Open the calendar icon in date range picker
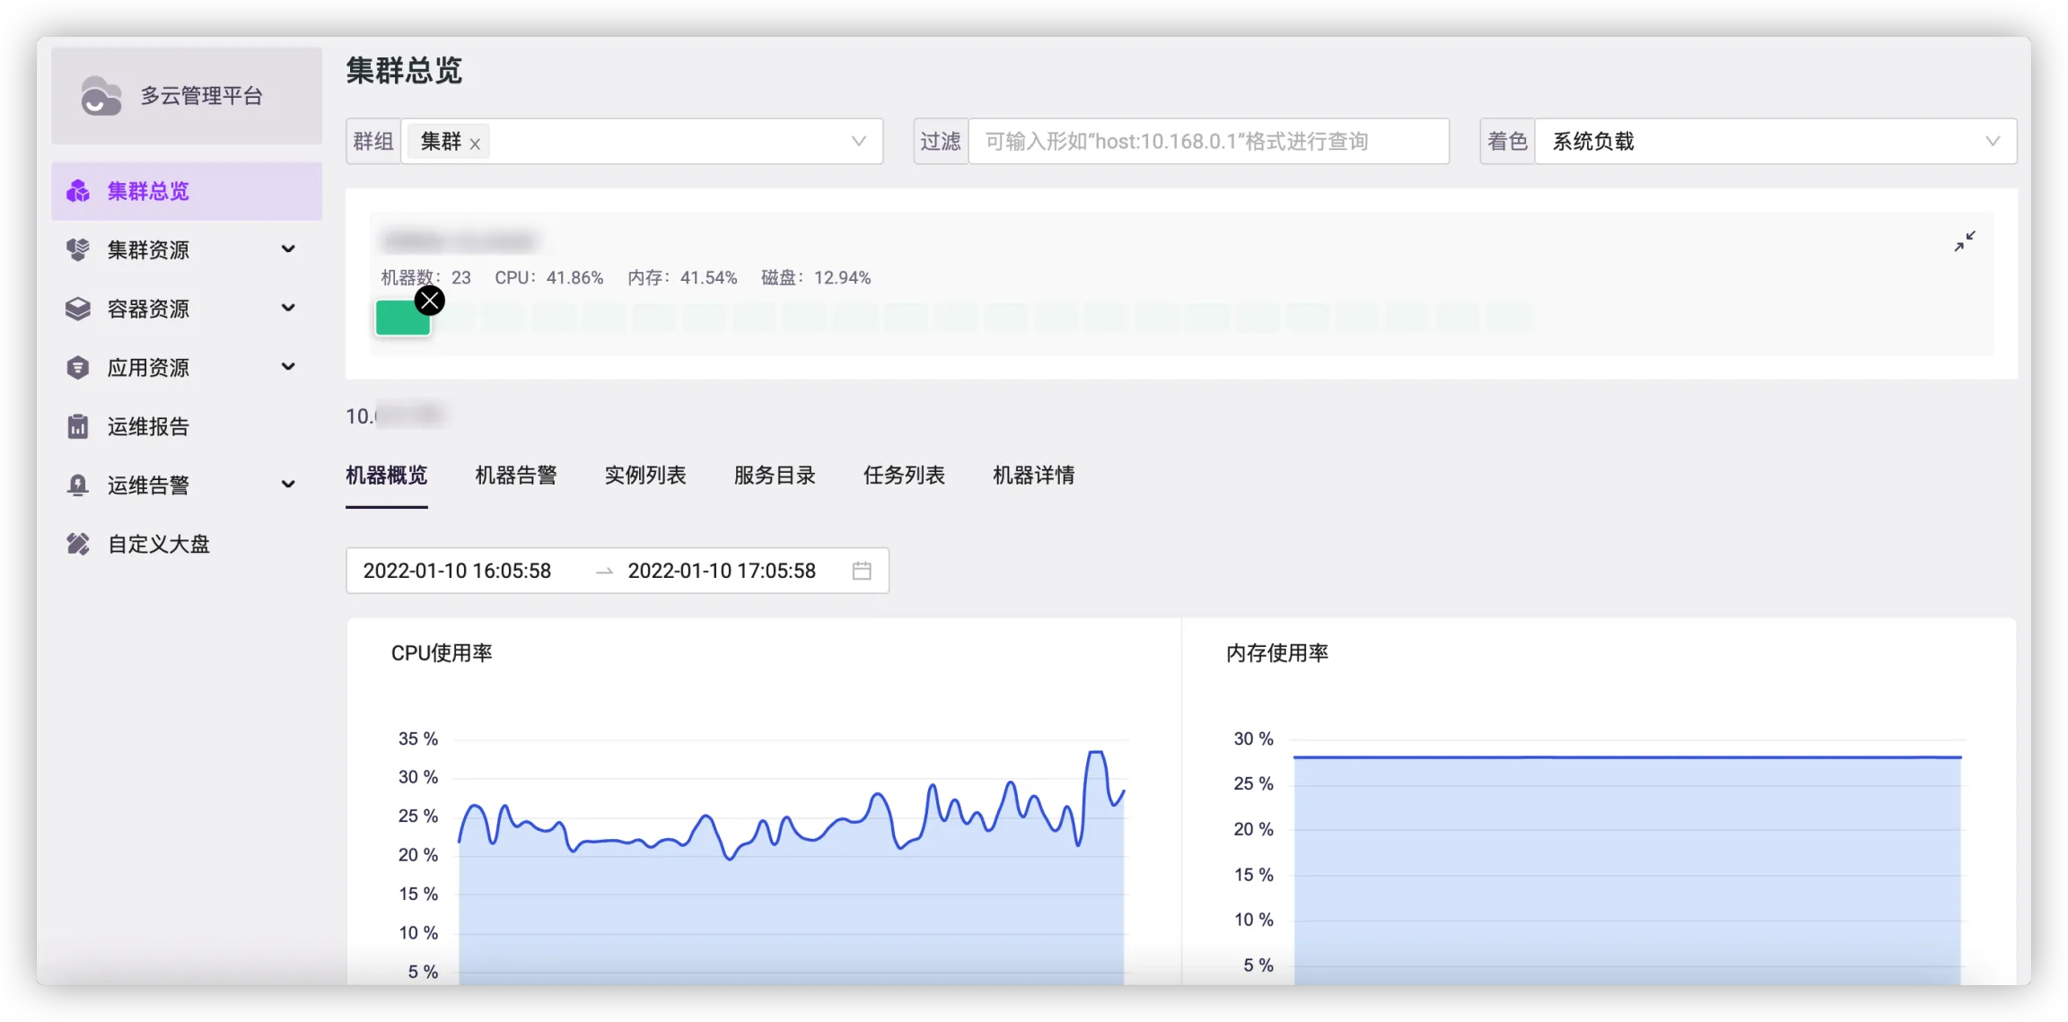 [x=862, y=571]
